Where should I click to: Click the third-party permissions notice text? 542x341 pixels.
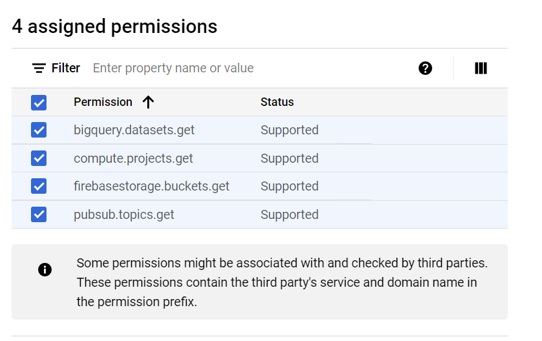(x=282, y=282)
